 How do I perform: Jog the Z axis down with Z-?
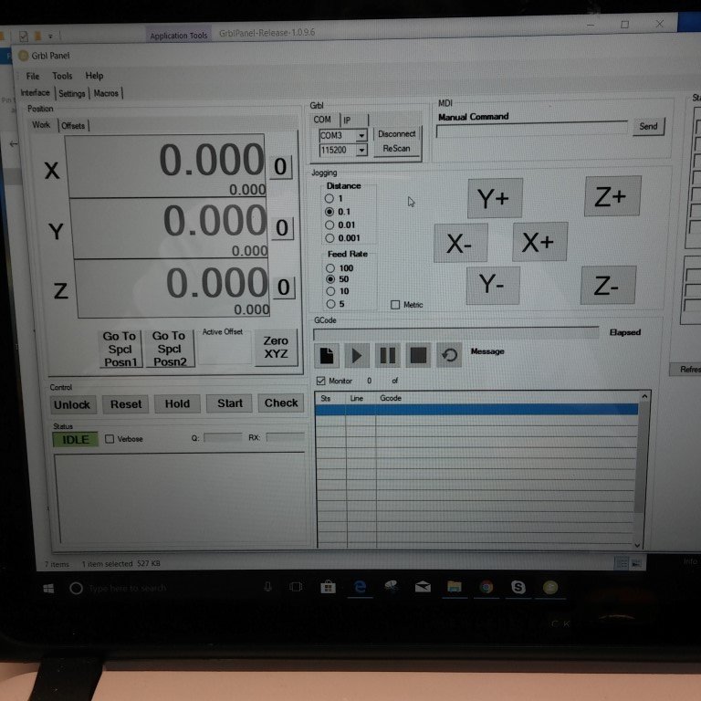(x=607, y=286)
